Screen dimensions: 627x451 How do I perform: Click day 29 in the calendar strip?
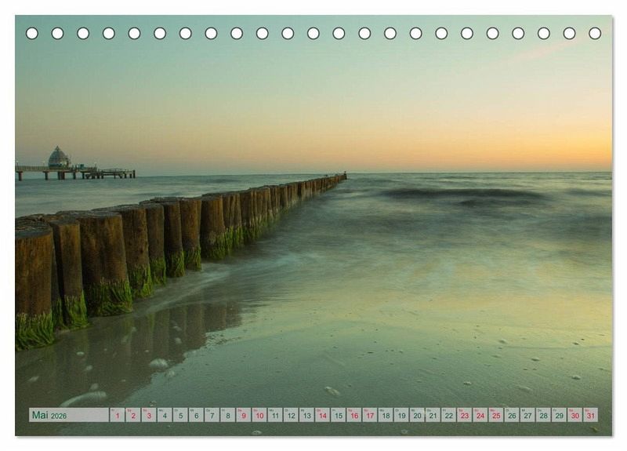560,415
